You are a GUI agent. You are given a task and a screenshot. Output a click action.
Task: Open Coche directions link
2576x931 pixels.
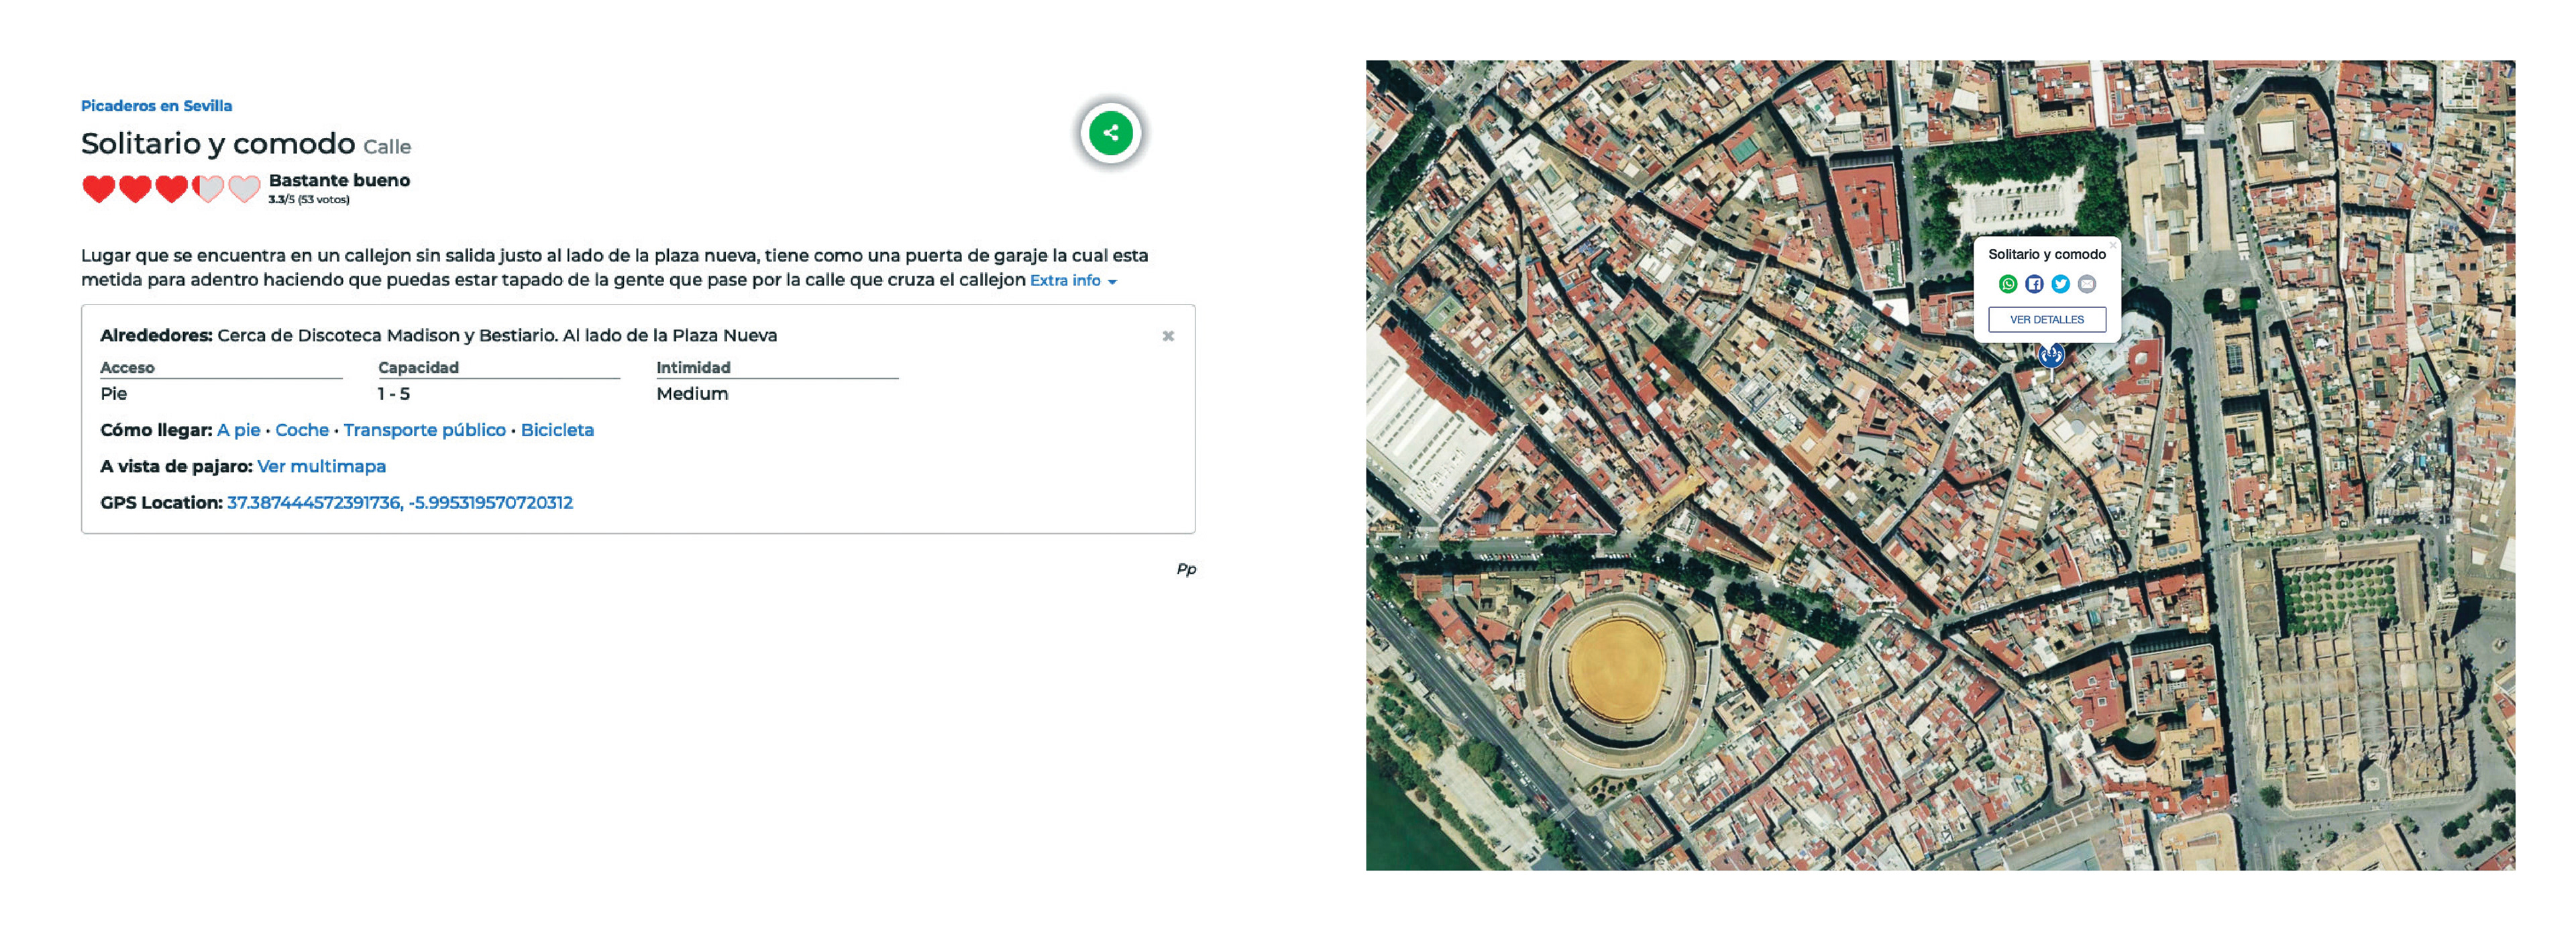pos(301,430)
